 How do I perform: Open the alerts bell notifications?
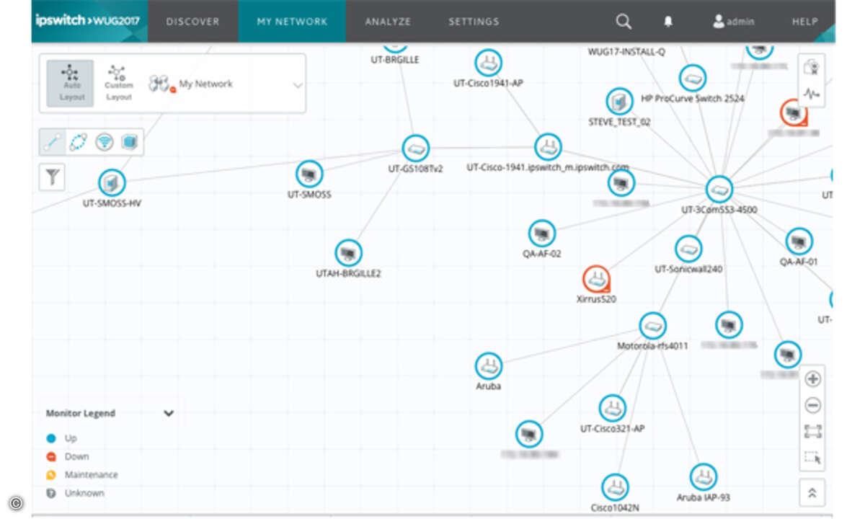pos(668,22)
